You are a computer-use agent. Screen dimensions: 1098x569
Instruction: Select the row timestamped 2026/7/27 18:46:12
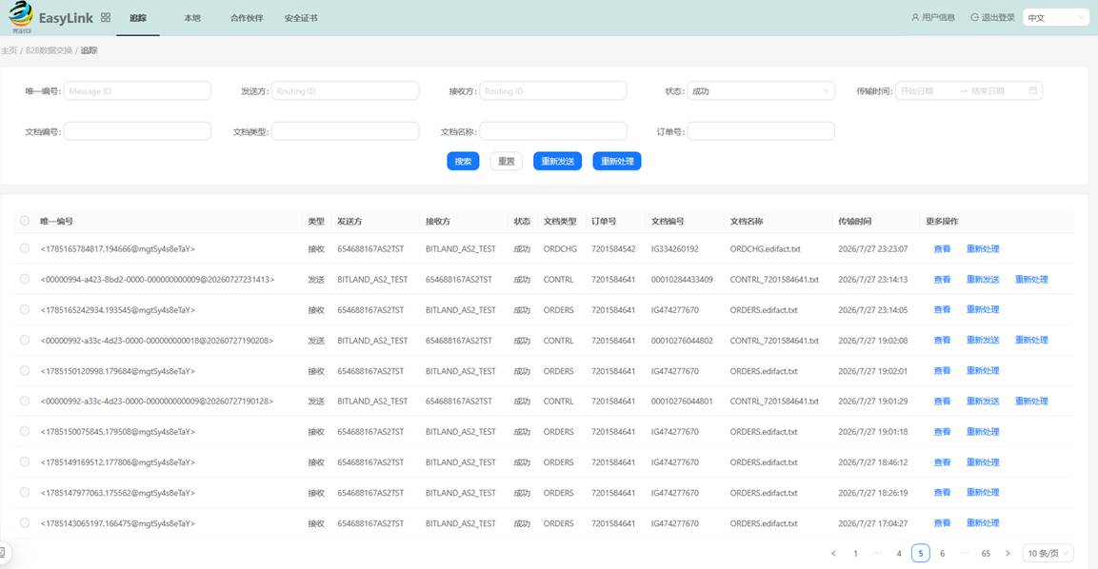click(25, 461)
